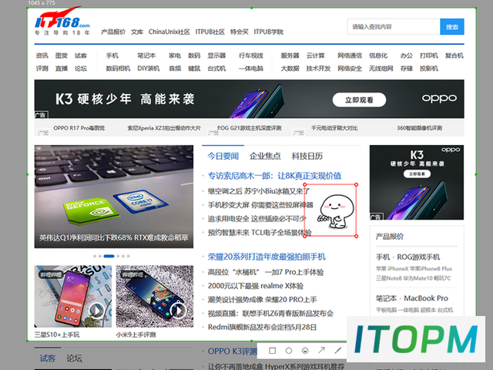The width and height of the screenshot is (493, 370).
Task: Open headline 荣耀20系列打造年度最强拍照手机
Action: pyautogui.click(x=267, y=257)
